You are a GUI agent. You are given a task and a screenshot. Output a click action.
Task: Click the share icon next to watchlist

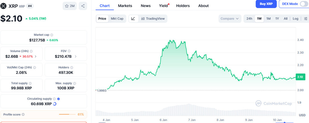[83, 6]
